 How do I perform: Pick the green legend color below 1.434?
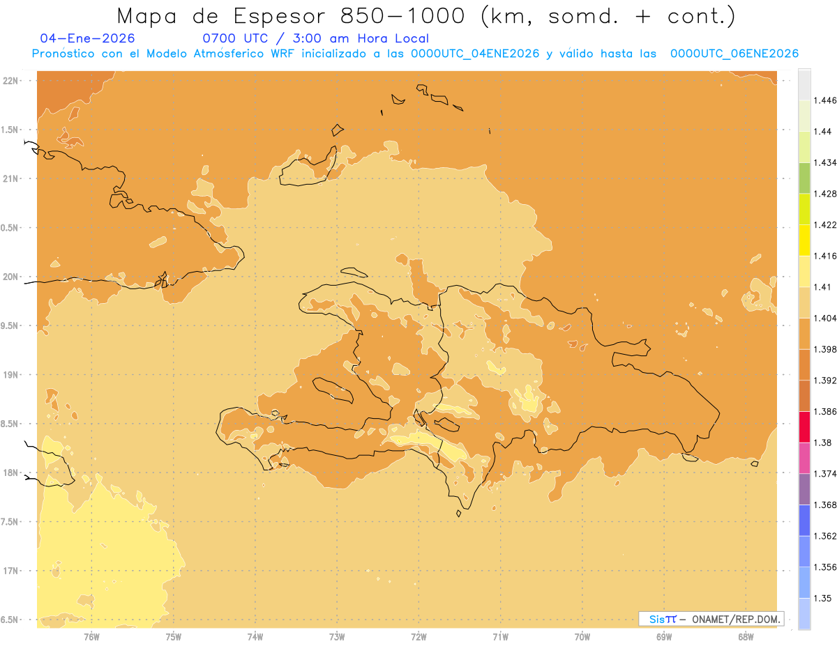[x=804, y=178]
